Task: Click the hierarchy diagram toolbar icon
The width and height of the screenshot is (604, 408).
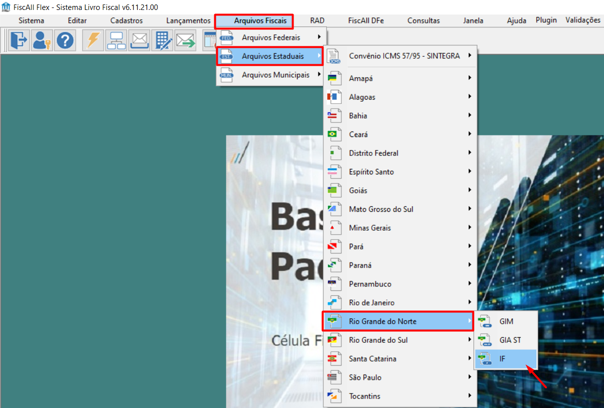Action: (x=116, y=40)
